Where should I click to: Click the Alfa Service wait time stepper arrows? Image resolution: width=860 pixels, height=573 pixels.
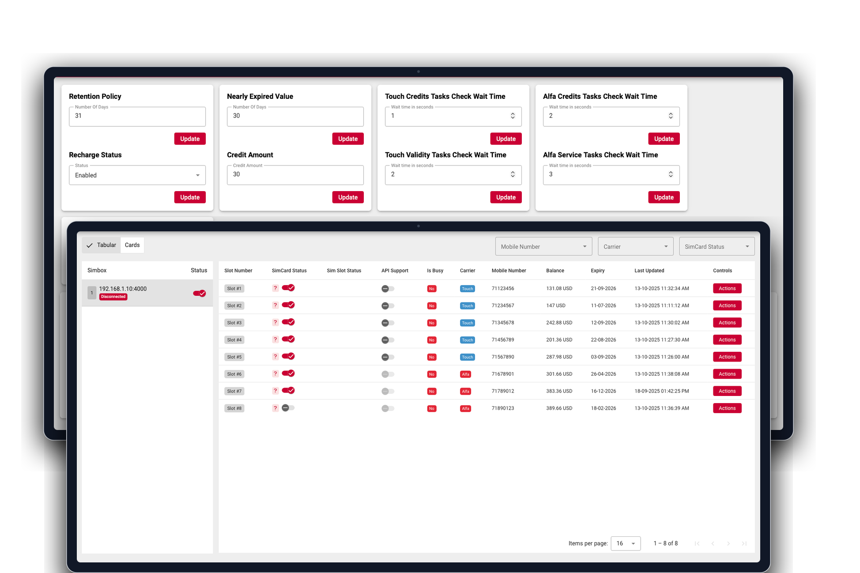[x=671, y=174]
